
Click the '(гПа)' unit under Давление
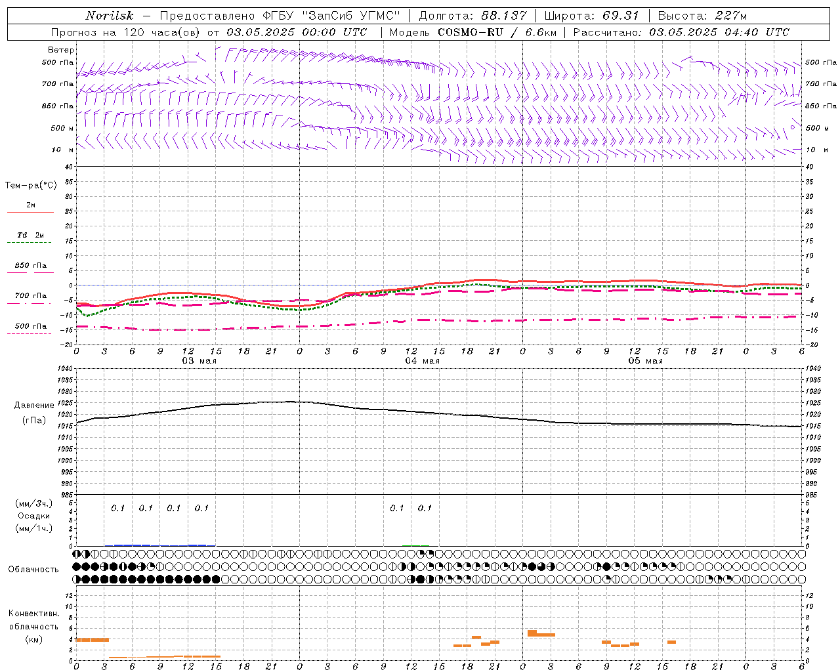34,421
